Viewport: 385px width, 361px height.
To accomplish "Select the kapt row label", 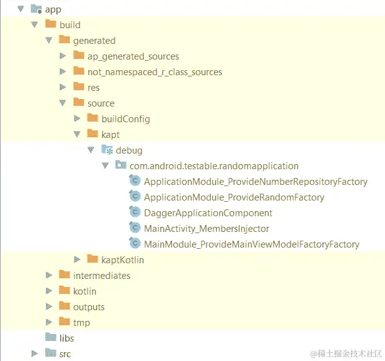I will tap(110, 135).
